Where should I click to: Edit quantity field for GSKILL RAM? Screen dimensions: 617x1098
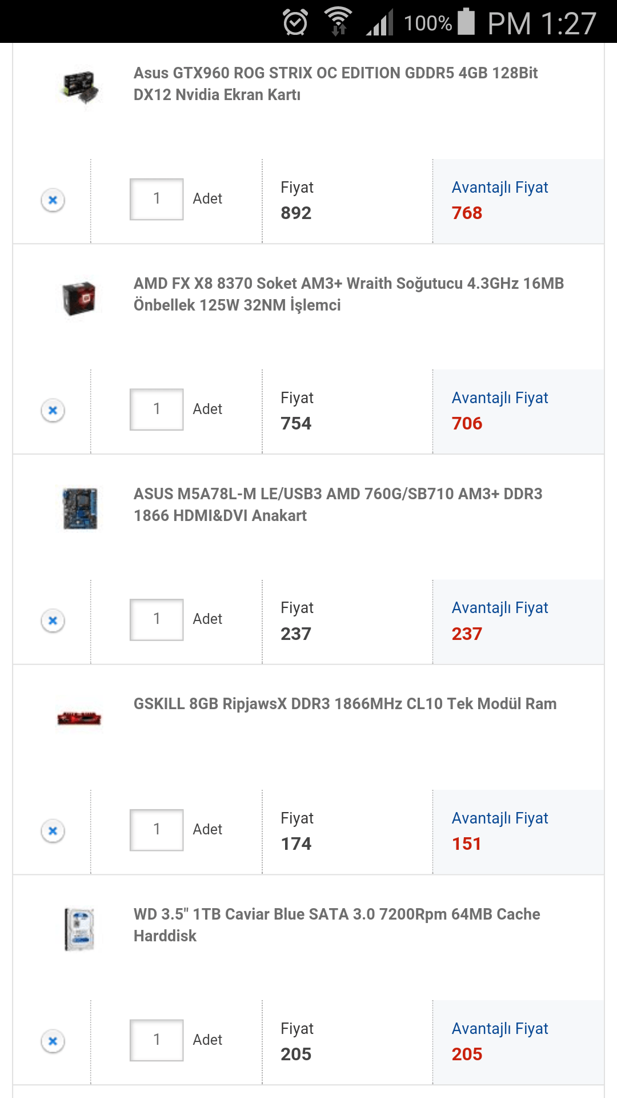coord(157,830)
